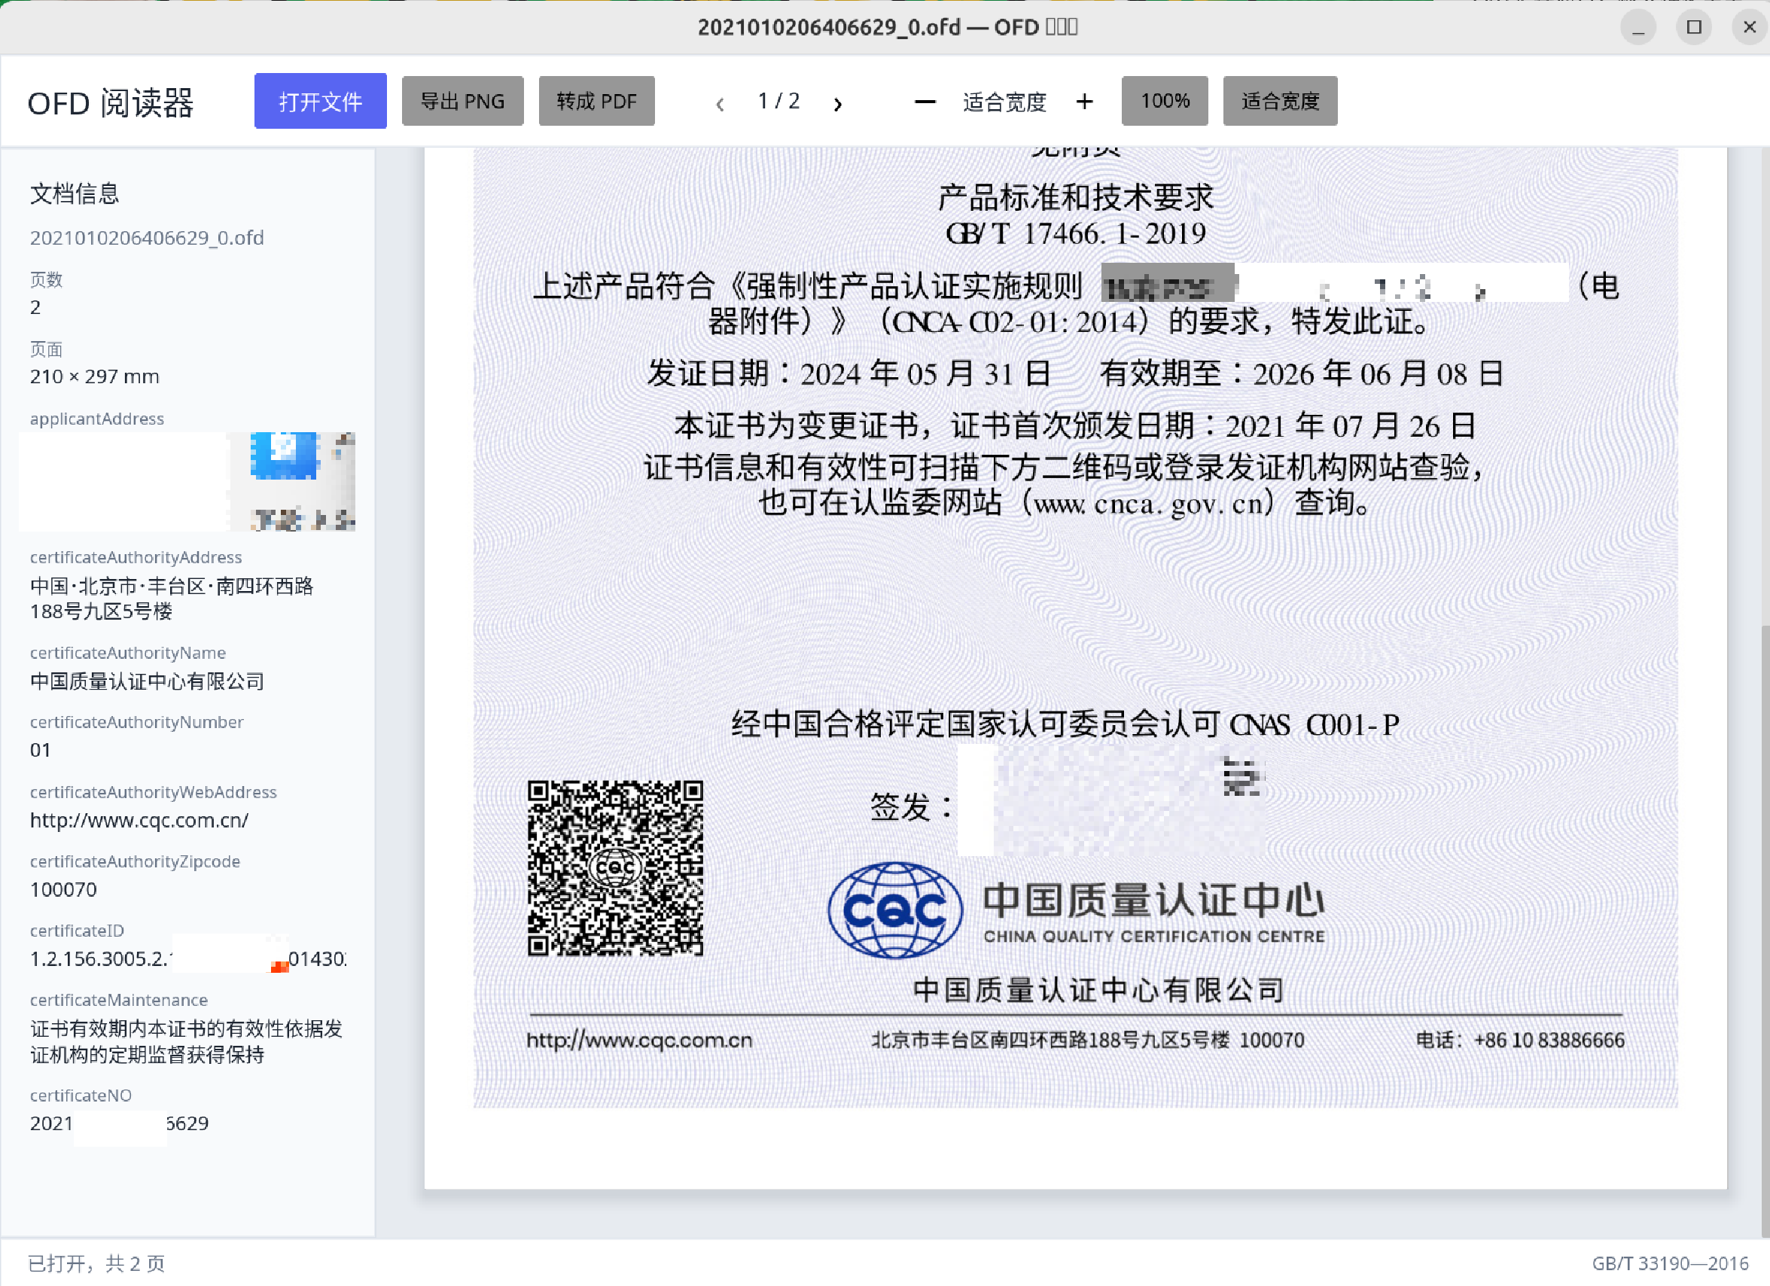This screenshot has width=1770, height=1286.
Task: Click the 打开文件 open file button
Action: click(x=320, y=102)
